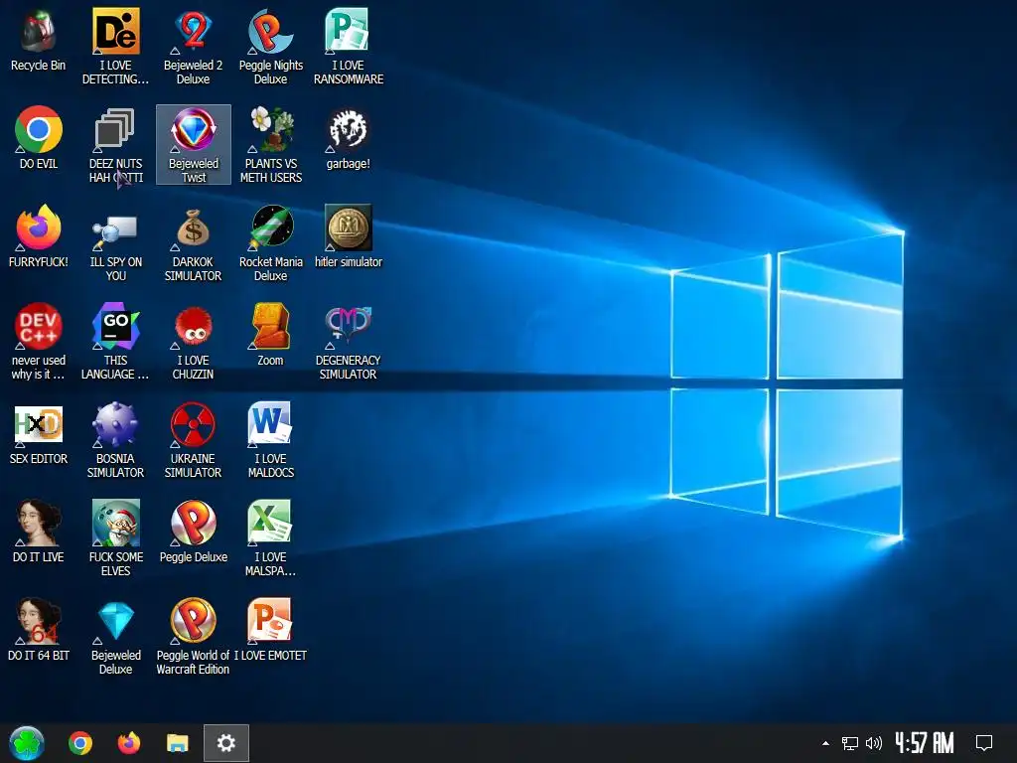
Task: Open the volume speaker tray icon
Action: pos(874,743)
